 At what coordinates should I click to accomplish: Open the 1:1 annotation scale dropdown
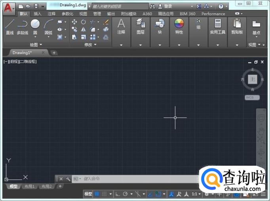point(196,194)
